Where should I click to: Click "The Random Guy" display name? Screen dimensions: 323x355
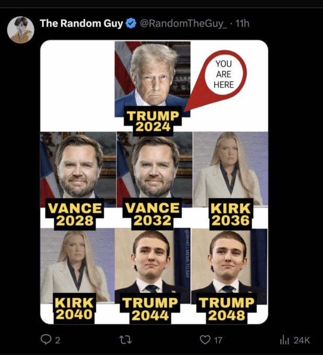click(x=81, y=24)
